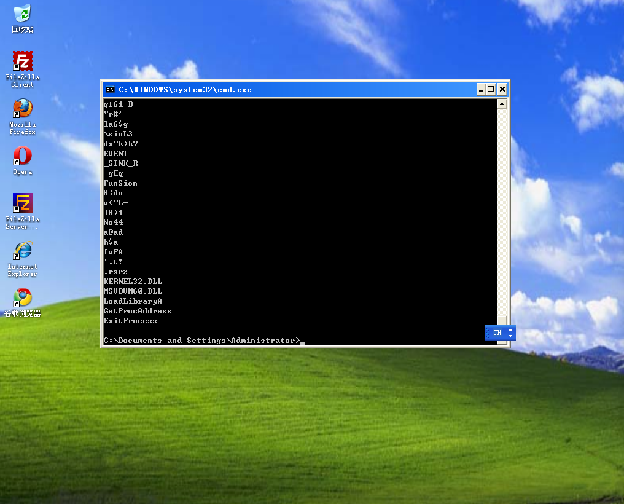Click the FunSion output line
Screen dimensions: 624x504
click(x=120, y=183)
